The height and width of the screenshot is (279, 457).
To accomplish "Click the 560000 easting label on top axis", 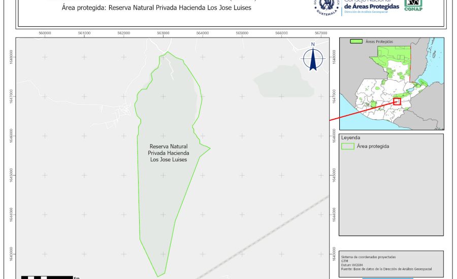I will [45, 33].
